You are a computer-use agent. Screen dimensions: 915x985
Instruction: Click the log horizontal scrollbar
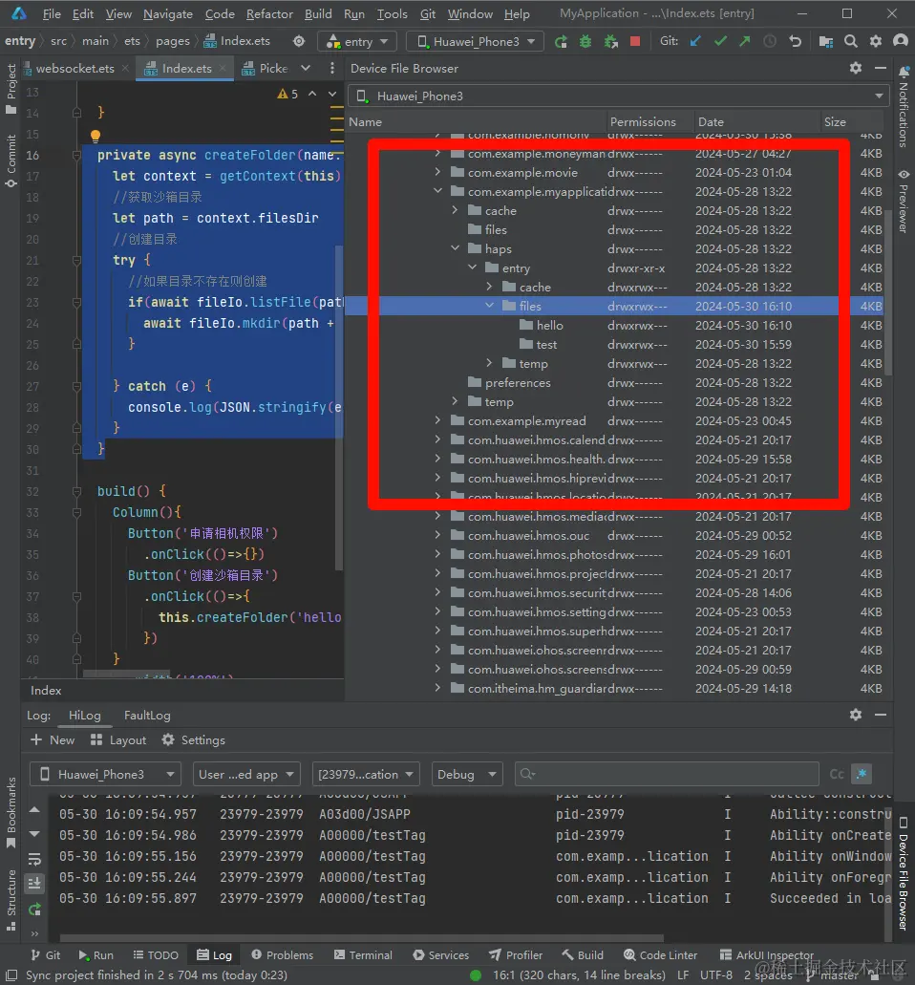(362, 938)
